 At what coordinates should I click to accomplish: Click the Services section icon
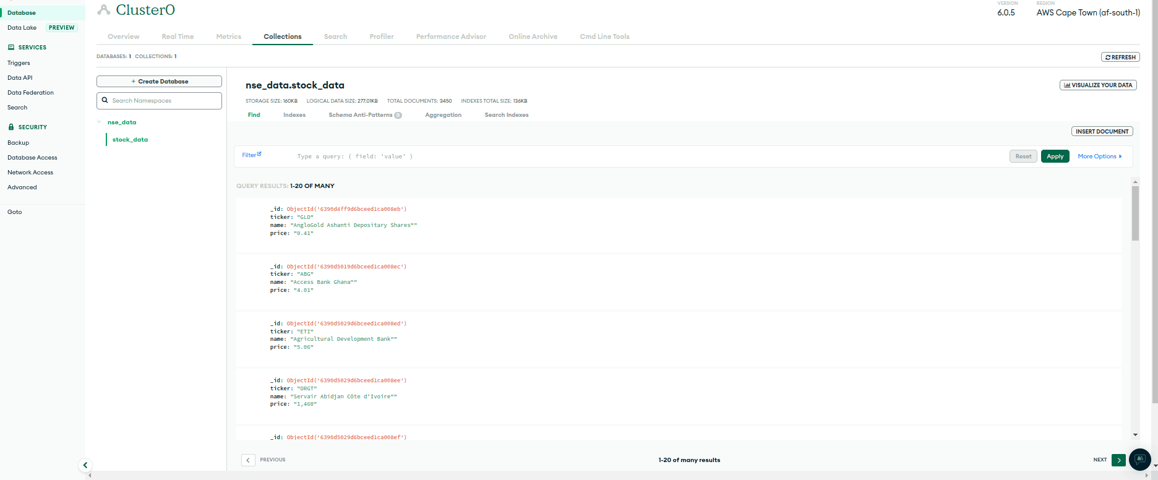[x=11, y=47]
